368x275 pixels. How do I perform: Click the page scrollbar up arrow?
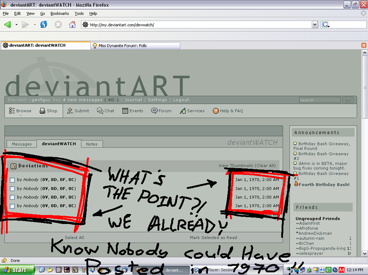[364, 52]
